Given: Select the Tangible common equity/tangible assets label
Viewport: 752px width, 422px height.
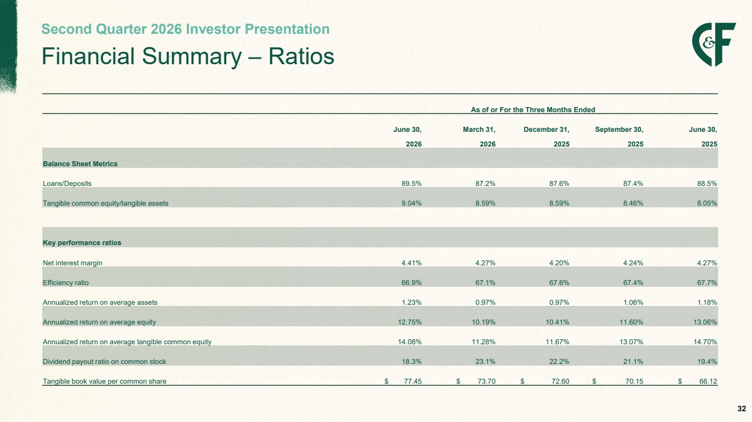Looking at the screenshot, I should point(105,203).
